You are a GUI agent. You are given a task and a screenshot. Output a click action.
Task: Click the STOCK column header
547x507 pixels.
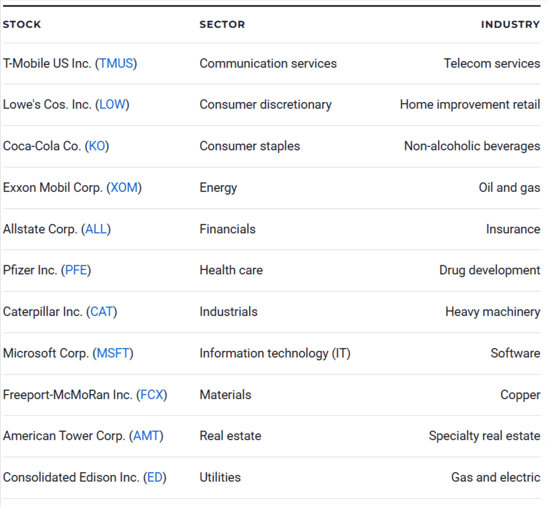coord(22,24)
